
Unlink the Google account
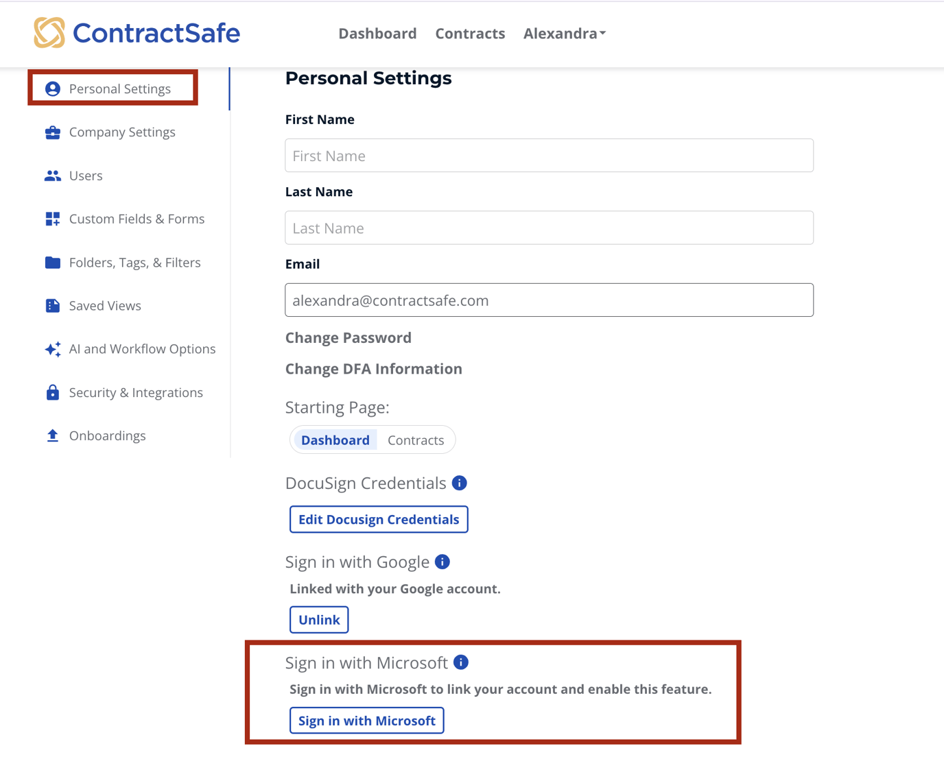click(x=318, y=619)
